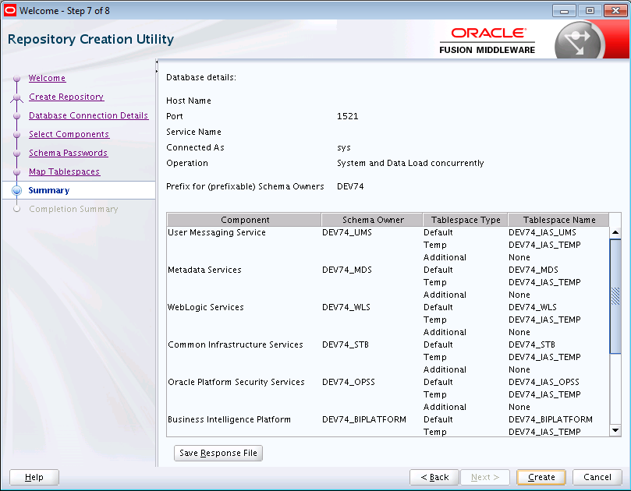Image resolution: width=631 pixels, height=491 pixels.
Task: Click the System and Data Load concurrently text
Action: point(410,163)
